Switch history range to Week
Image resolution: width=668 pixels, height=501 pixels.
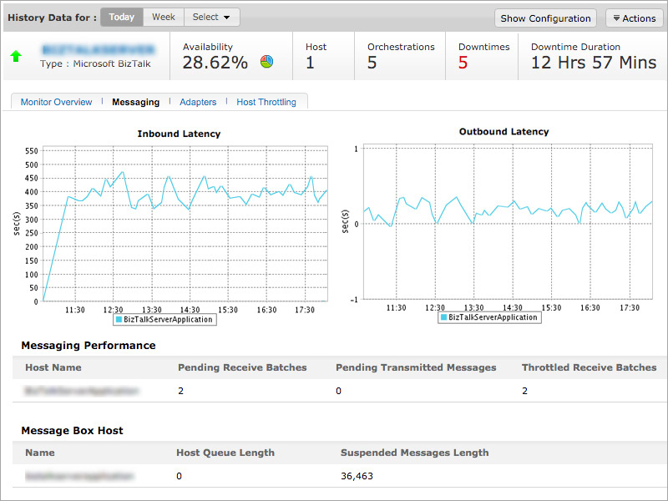pyautogui.click(x=163, y=18)
